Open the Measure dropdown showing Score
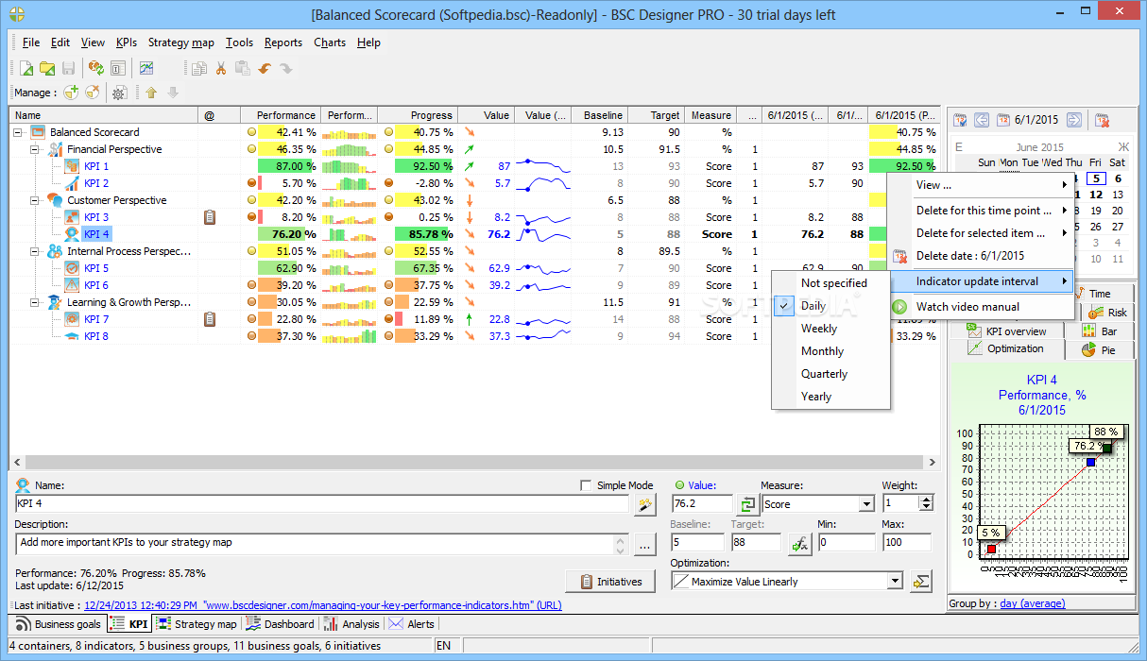The image size is (1147, 661). pos(866,505)
